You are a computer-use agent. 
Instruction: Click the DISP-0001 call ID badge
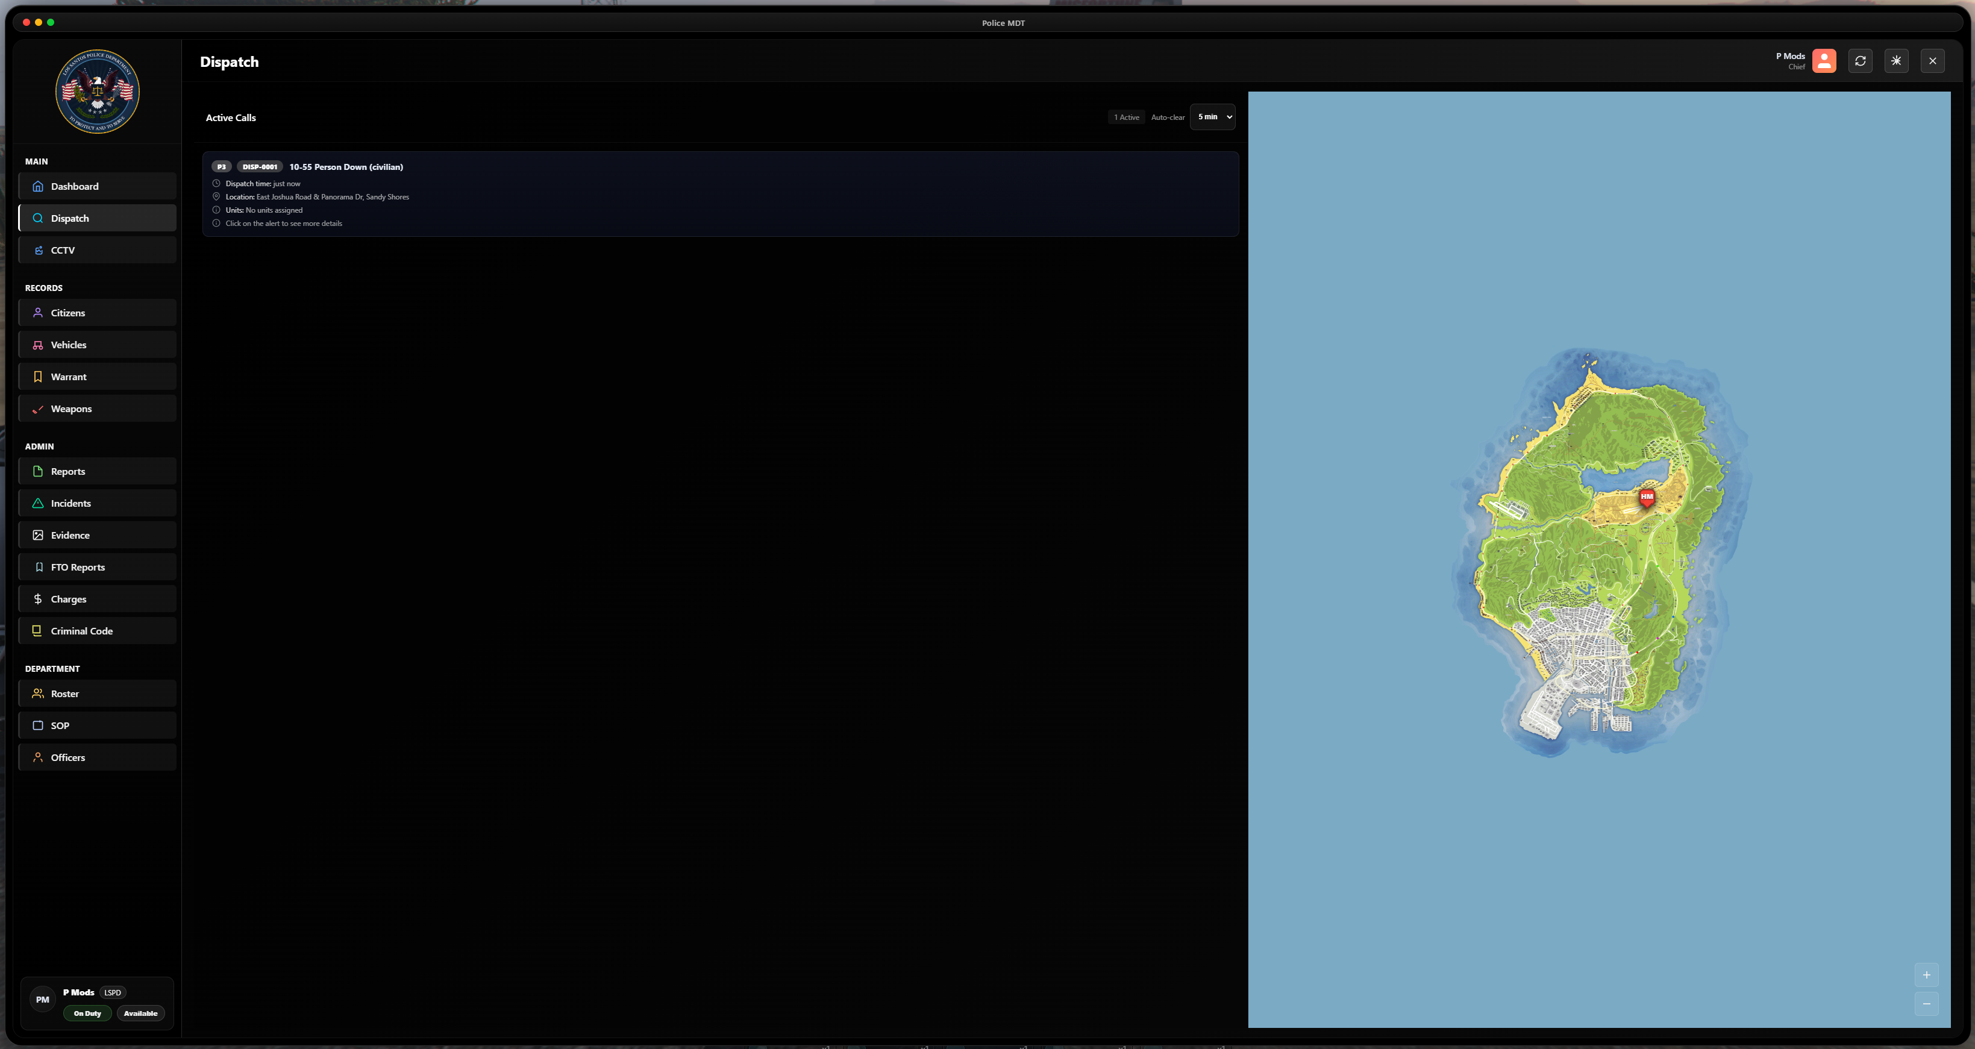(260, 167)
